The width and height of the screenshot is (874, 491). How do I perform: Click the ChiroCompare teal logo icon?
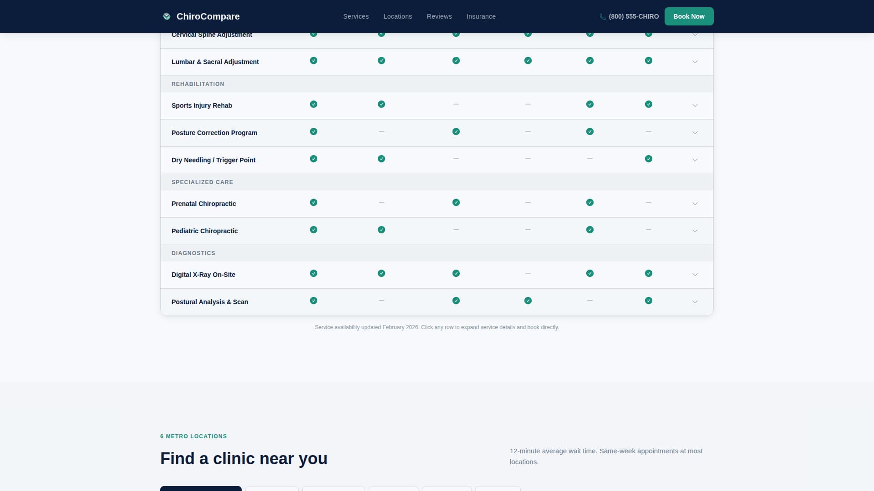point(166,16)
